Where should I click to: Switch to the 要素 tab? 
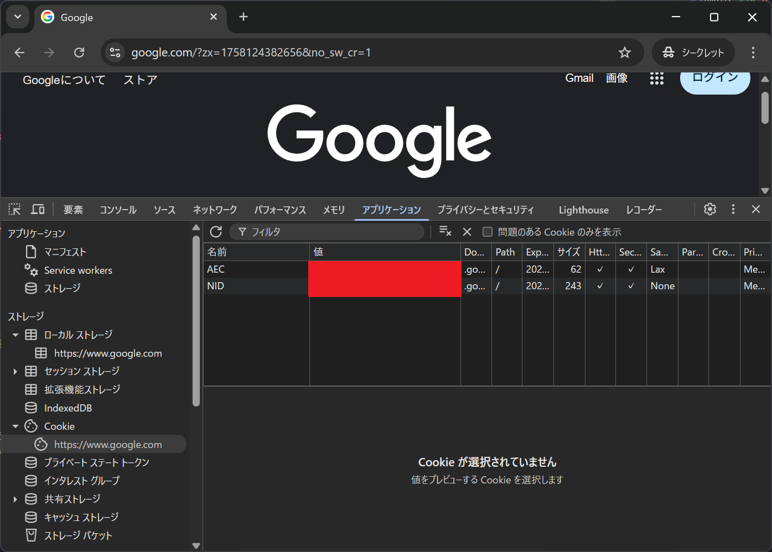click(x=73, y=210)
